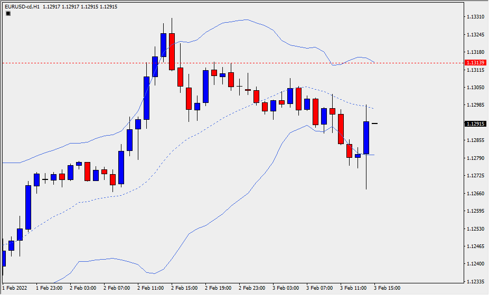The width and height of the screenshot is (489, 295).
Task: Click the 1 Feb 23:00 time label
Action: (50, 288)
